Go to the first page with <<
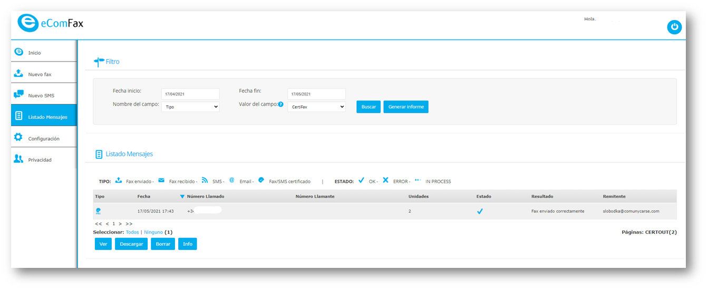 tap(99, 224)
